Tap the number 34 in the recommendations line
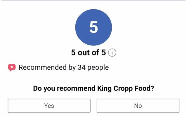Screen dimensions: 187x116 click(x=82, y=68)
